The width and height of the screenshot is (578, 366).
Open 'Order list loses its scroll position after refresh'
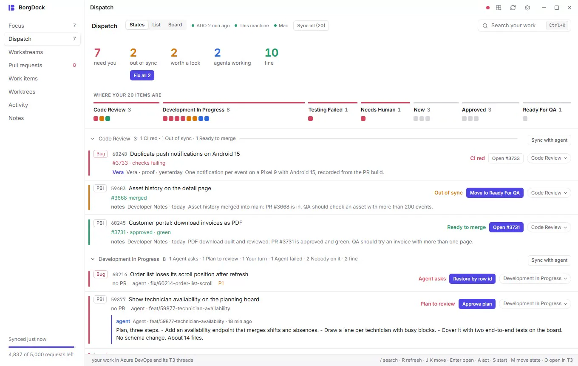(x=189, y=274)
